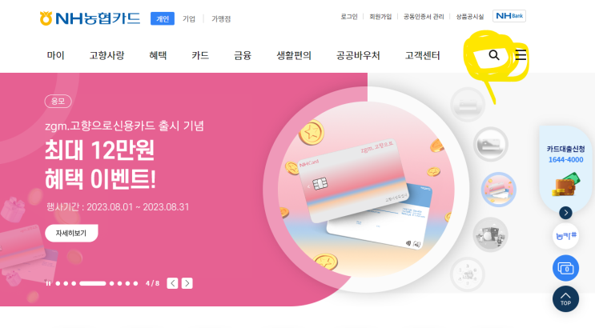The width and height of the screenshot is (595, 328).
Task: Click the wallet card loan icon
Action: pyautogui.click(x=565, y=184)
